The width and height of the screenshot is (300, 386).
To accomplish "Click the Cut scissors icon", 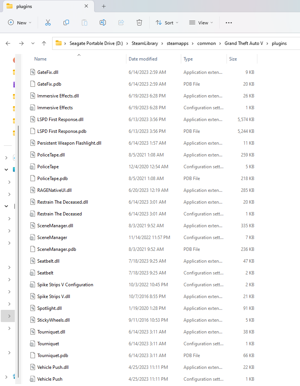I will click(x=48, y=22).
